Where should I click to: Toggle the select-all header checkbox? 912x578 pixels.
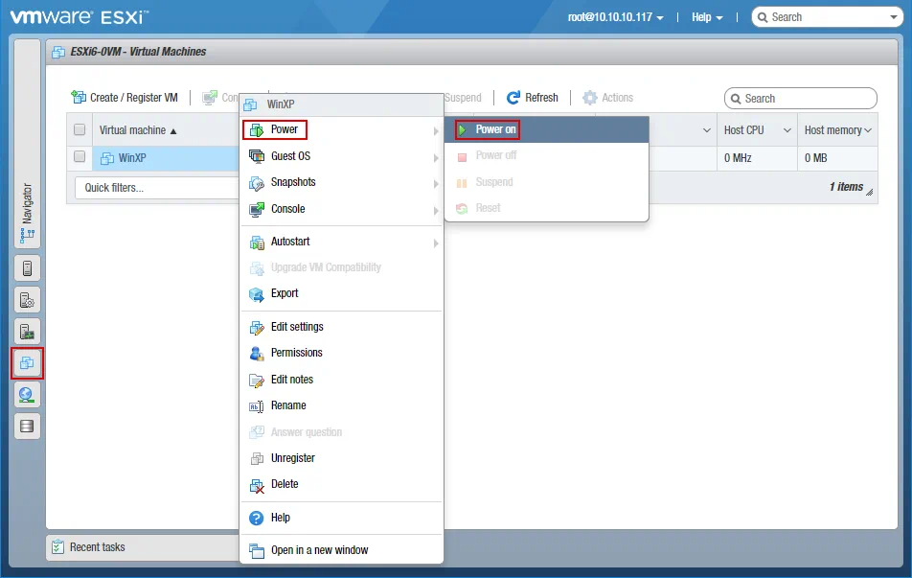click(x=80, y=130)
